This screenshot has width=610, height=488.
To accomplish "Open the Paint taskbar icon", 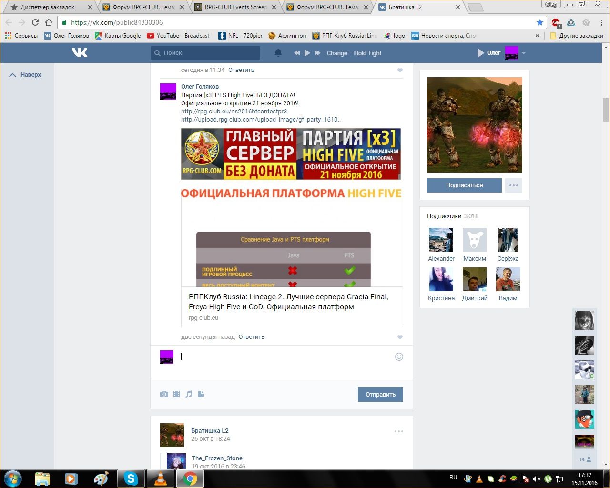I will click(x=101, y=478).
